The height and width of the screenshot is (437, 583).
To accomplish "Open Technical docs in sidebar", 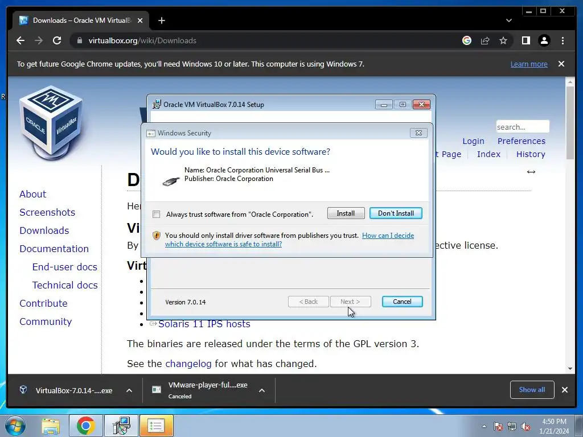I will click(x=65, y=285).
